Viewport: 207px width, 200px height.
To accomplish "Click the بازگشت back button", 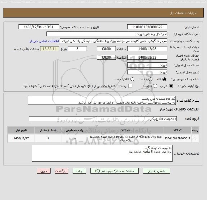I will (x=61, y=171).
